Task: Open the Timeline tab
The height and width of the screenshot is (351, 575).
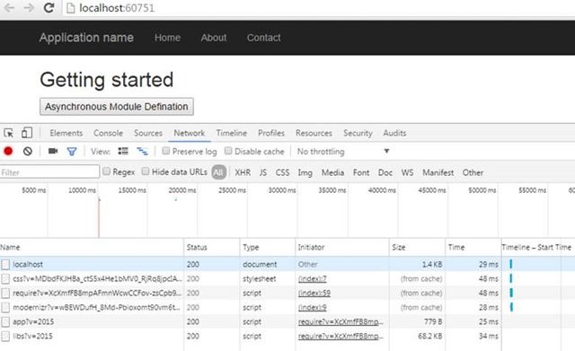Action: pos(232,133)
